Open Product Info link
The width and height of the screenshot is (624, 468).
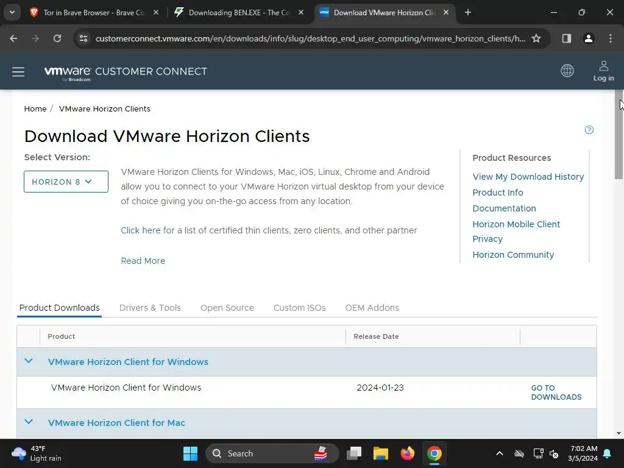pos(498,193)
